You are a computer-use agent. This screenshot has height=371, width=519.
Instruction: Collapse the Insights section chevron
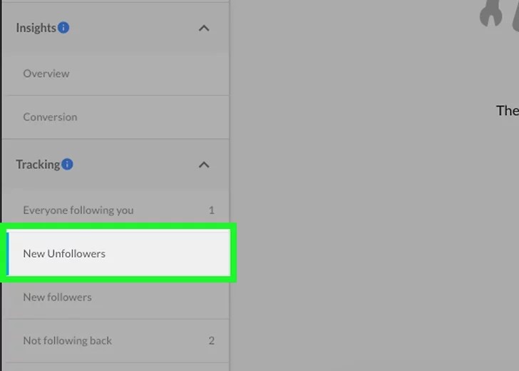204,28
